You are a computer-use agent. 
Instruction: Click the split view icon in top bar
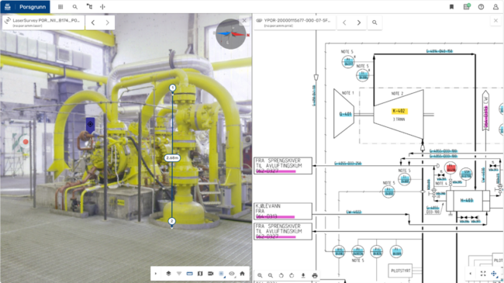click(x=102, y=7)
